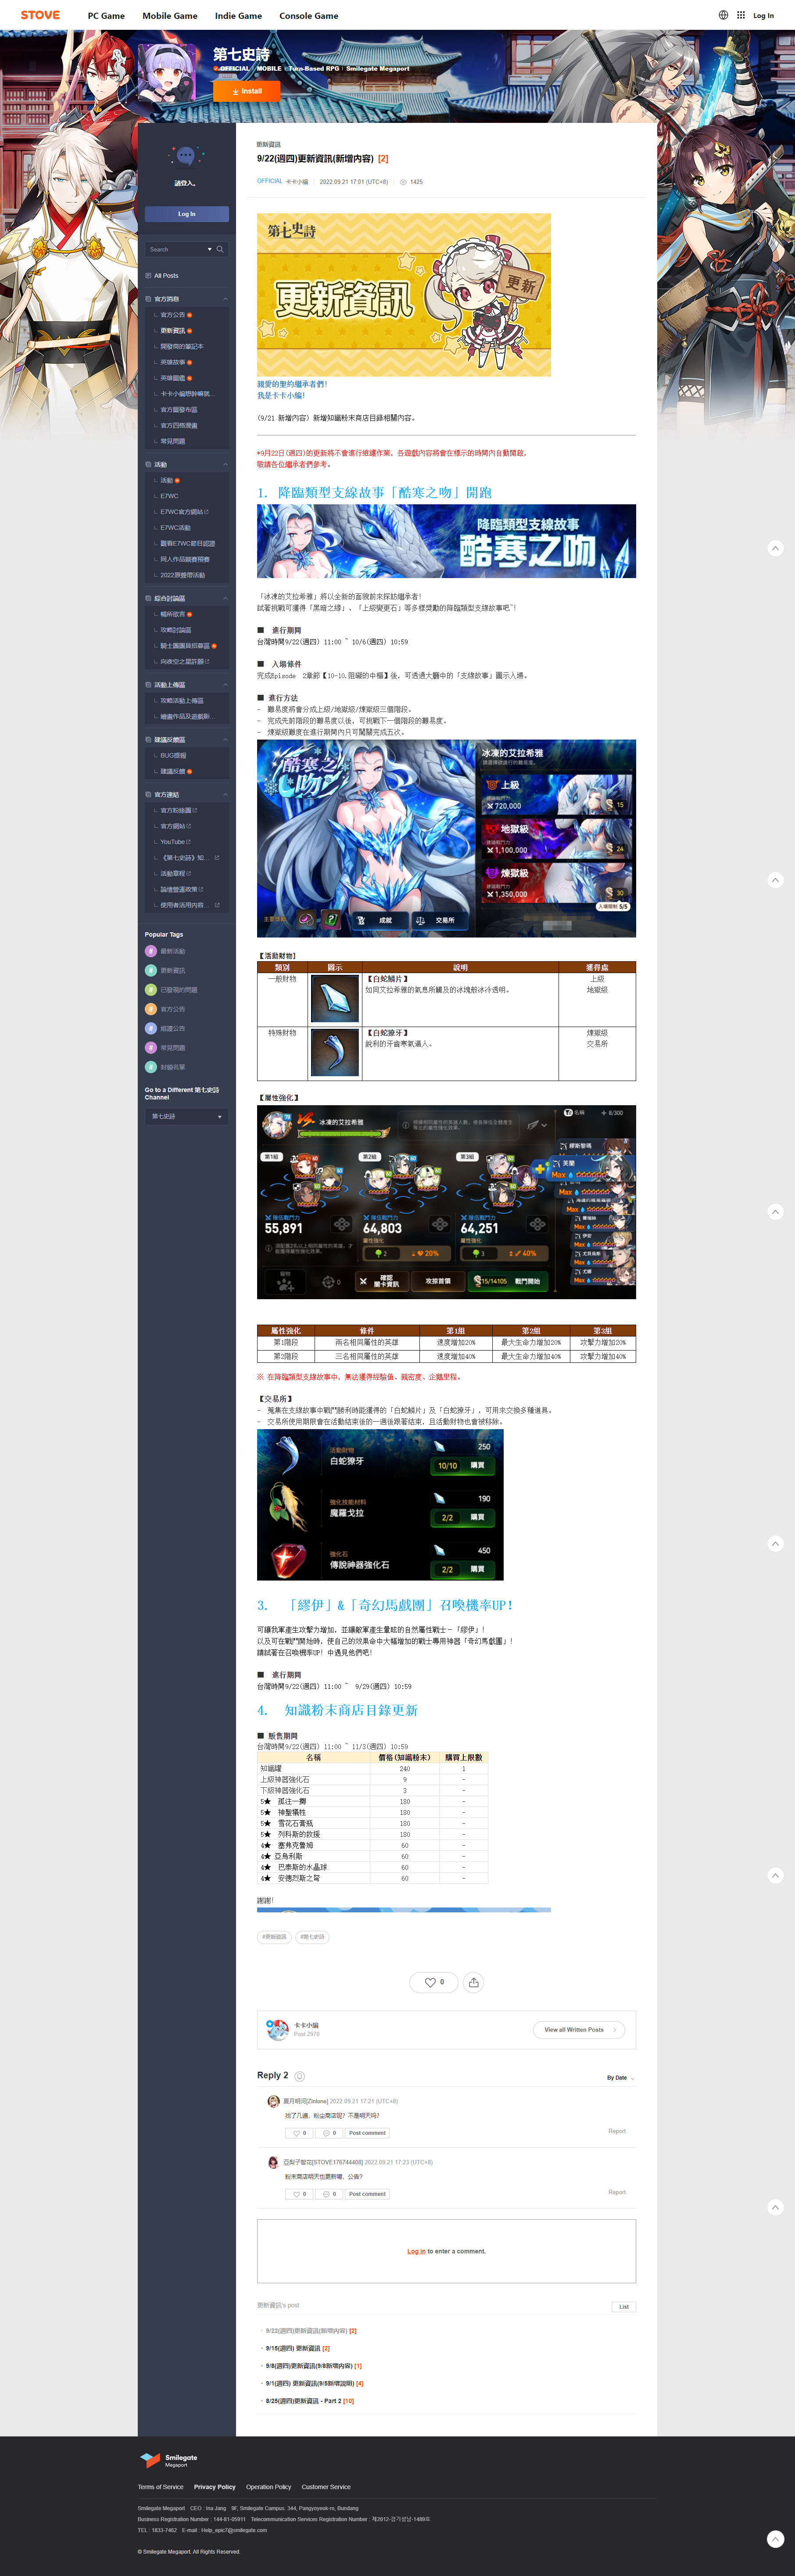This screenshot has height=2576, width=795.
Task: Open the 第七史詩 channel dropdown
Action: (186, 1116)
